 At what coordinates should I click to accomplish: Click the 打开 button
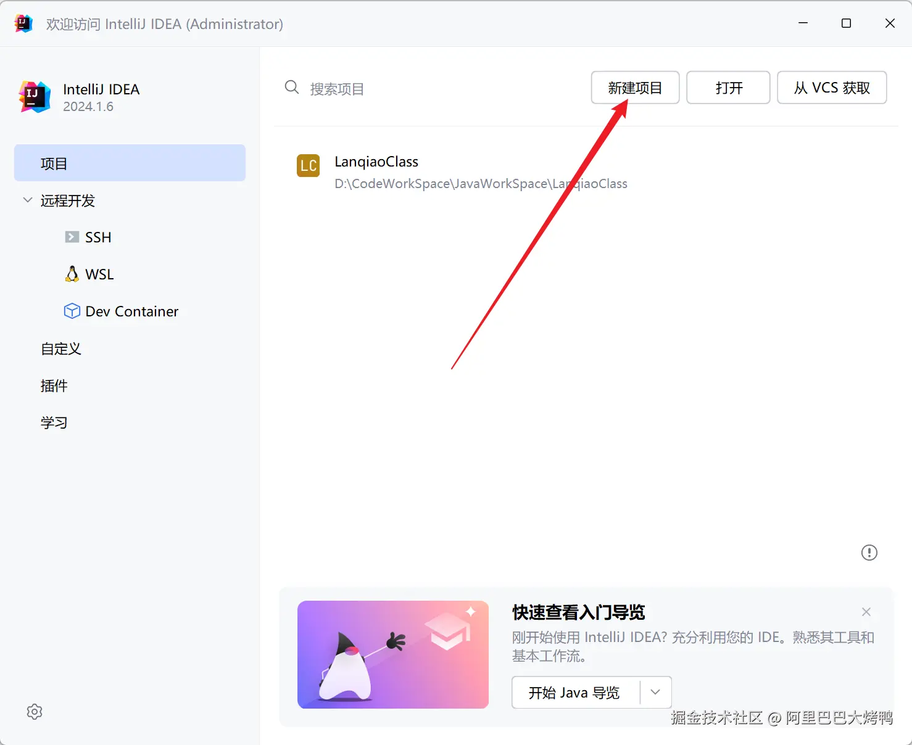[728, 88]
